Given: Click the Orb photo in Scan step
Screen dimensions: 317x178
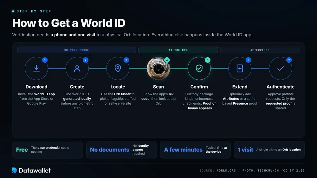Looking at the screenshot, I should pos(158,69).
